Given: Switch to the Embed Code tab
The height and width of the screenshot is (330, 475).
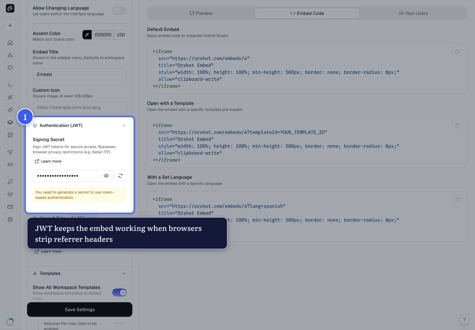Looking at the screenshot, I should click(x=307, y=13).
